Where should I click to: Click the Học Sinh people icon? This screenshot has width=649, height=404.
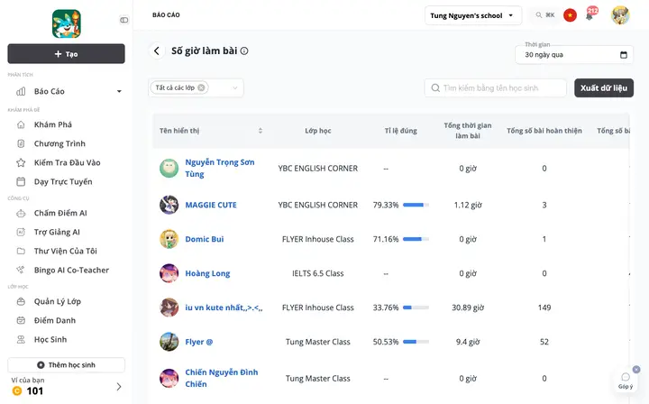[x=21, y=339]
